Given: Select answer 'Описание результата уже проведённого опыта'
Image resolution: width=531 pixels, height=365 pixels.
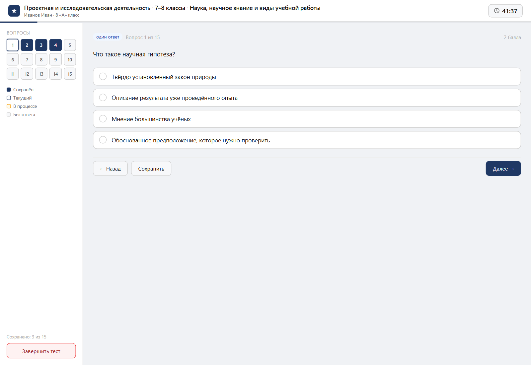Looking at the screenshot, I should (307, 98).
